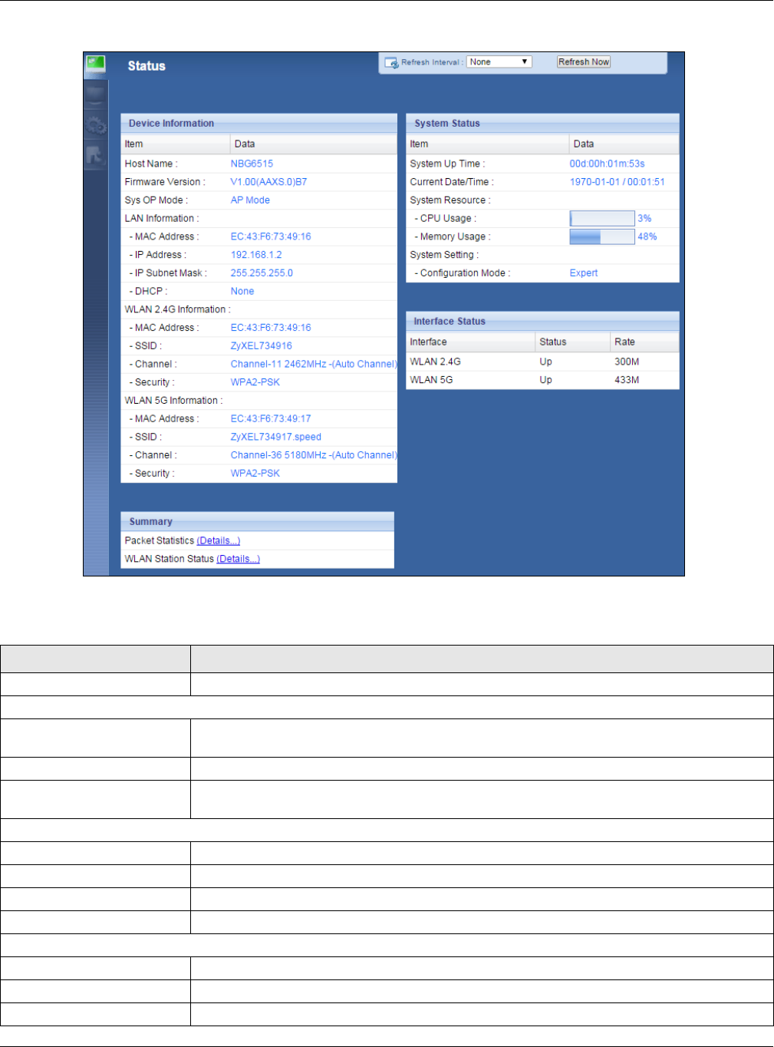
Task: Click the WLAN 5G interface row
Action: [542, 381]
